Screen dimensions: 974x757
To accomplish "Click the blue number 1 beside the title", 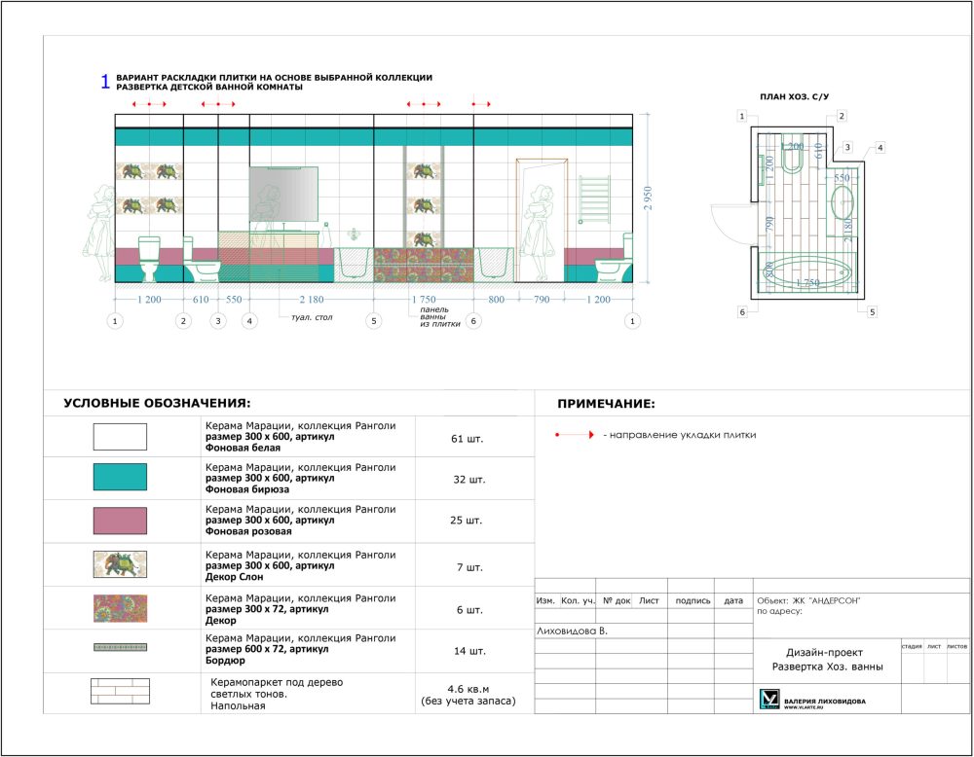I will pyautogui.click(x=105, y=83).
